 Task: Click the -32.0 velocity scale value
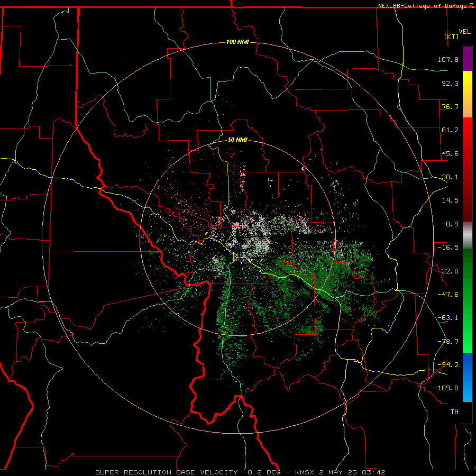tap(448, 271)
